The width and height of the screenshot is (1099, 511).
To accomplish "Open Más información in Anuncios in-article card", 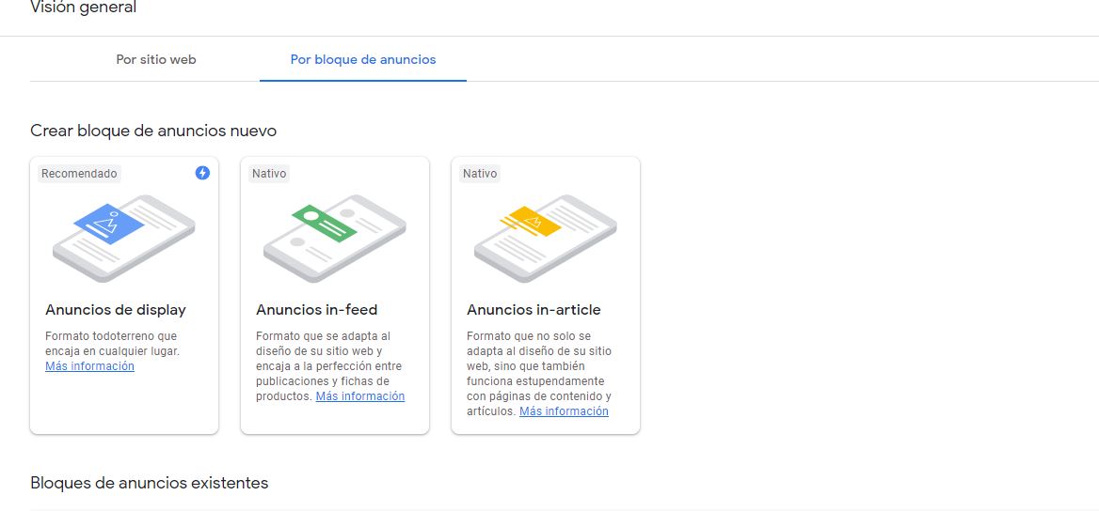I will click(564, 410).
